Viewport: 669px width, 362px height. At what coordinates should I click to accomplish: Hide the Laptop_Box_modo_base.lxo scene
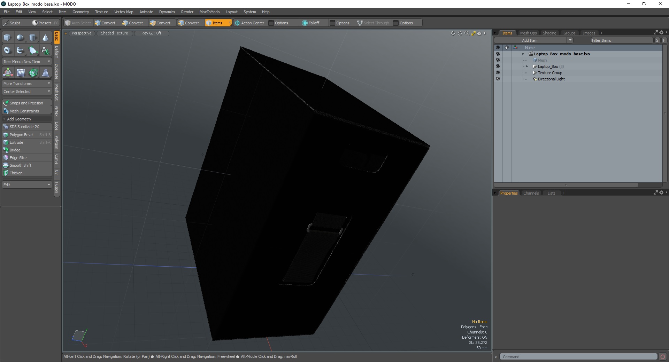(498, 54)
